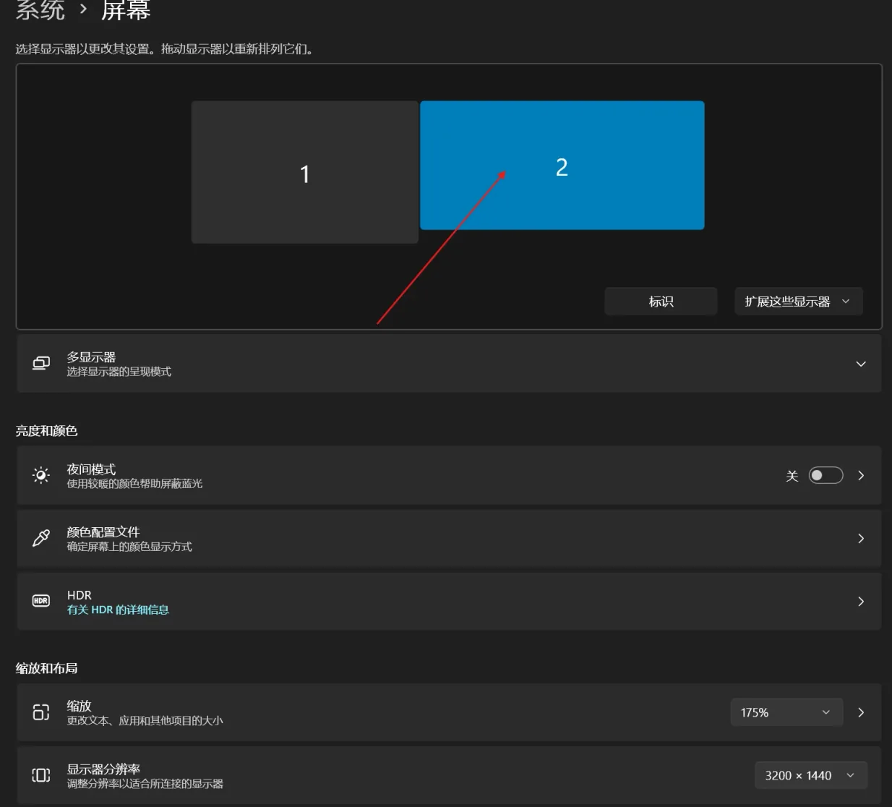The image size is (892, 807).
Task: Open the 175% scale dropdown
Action: pos(786,712)
